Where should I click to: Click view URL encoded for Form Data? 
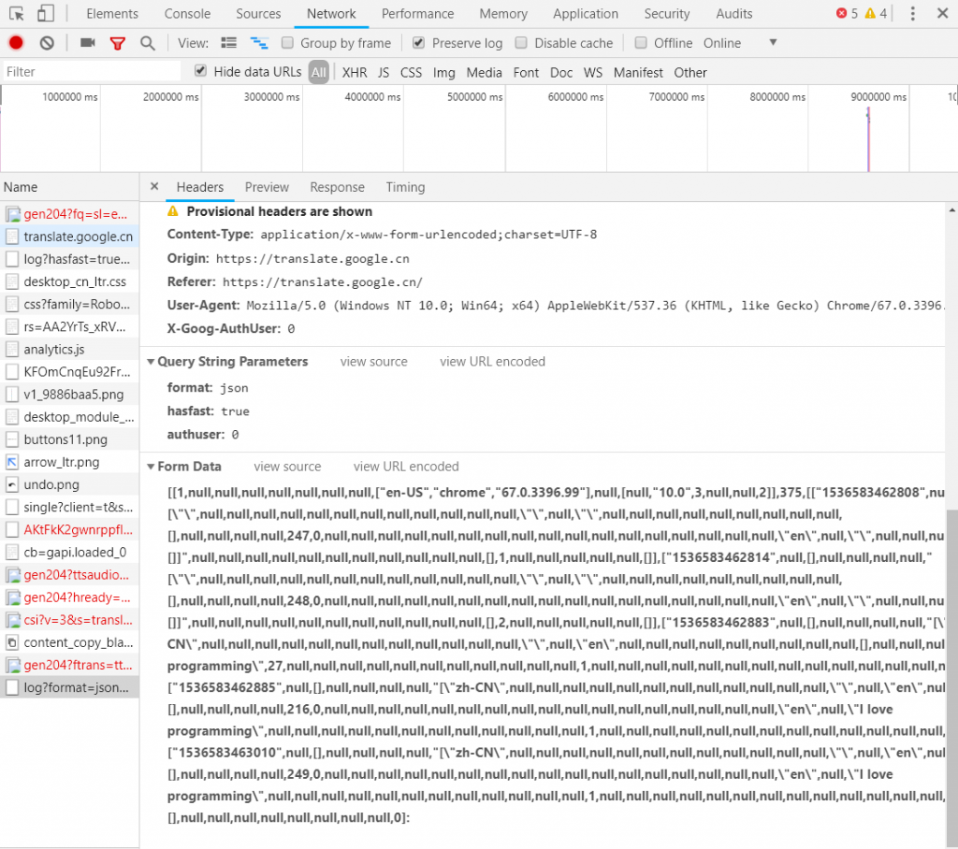[406, 467]
